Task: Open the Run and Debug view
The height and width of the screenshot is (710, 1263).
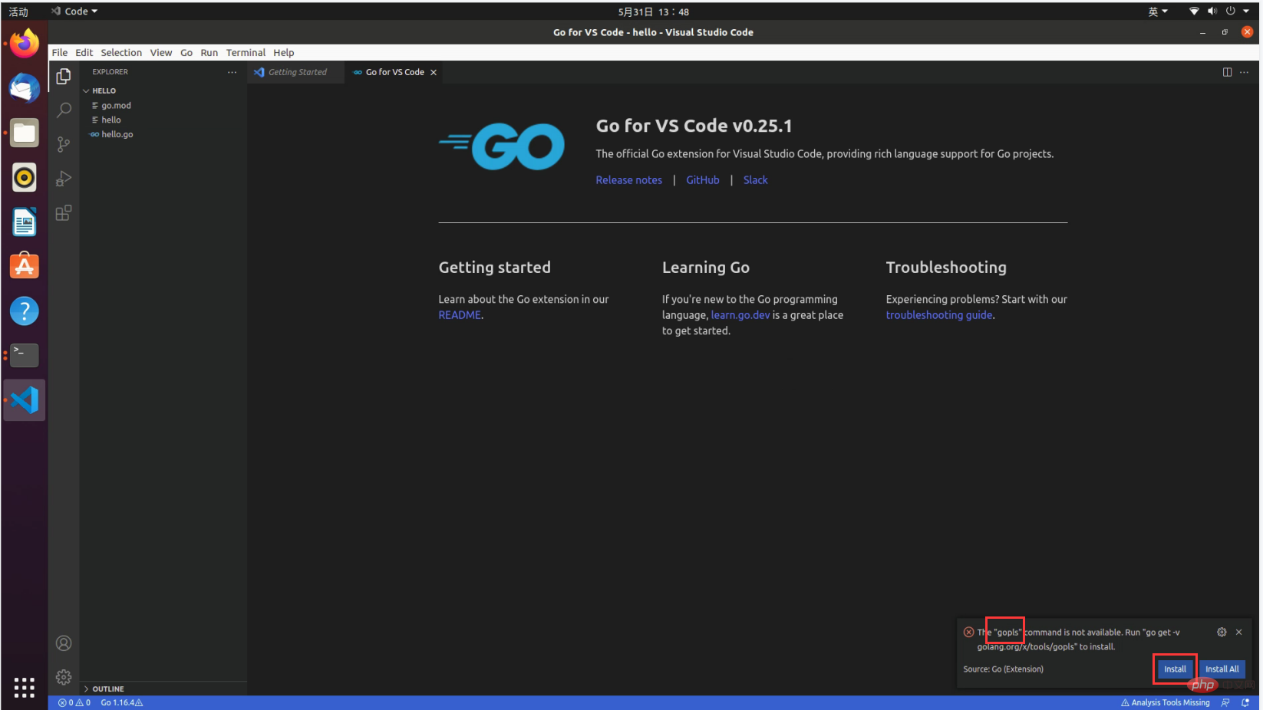Action: [64, 179]
